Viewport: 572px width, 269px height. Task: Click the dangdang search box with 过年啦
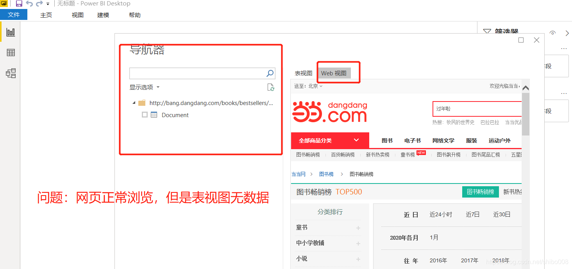(x=477, y=109)
